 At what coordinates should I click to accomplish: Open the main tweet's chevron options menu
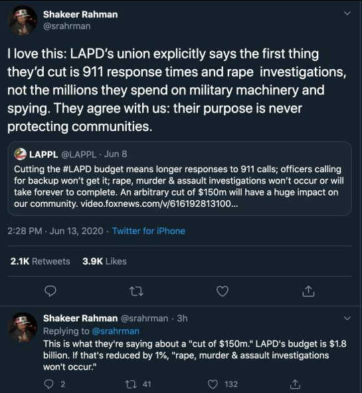(x=347, y=13)
